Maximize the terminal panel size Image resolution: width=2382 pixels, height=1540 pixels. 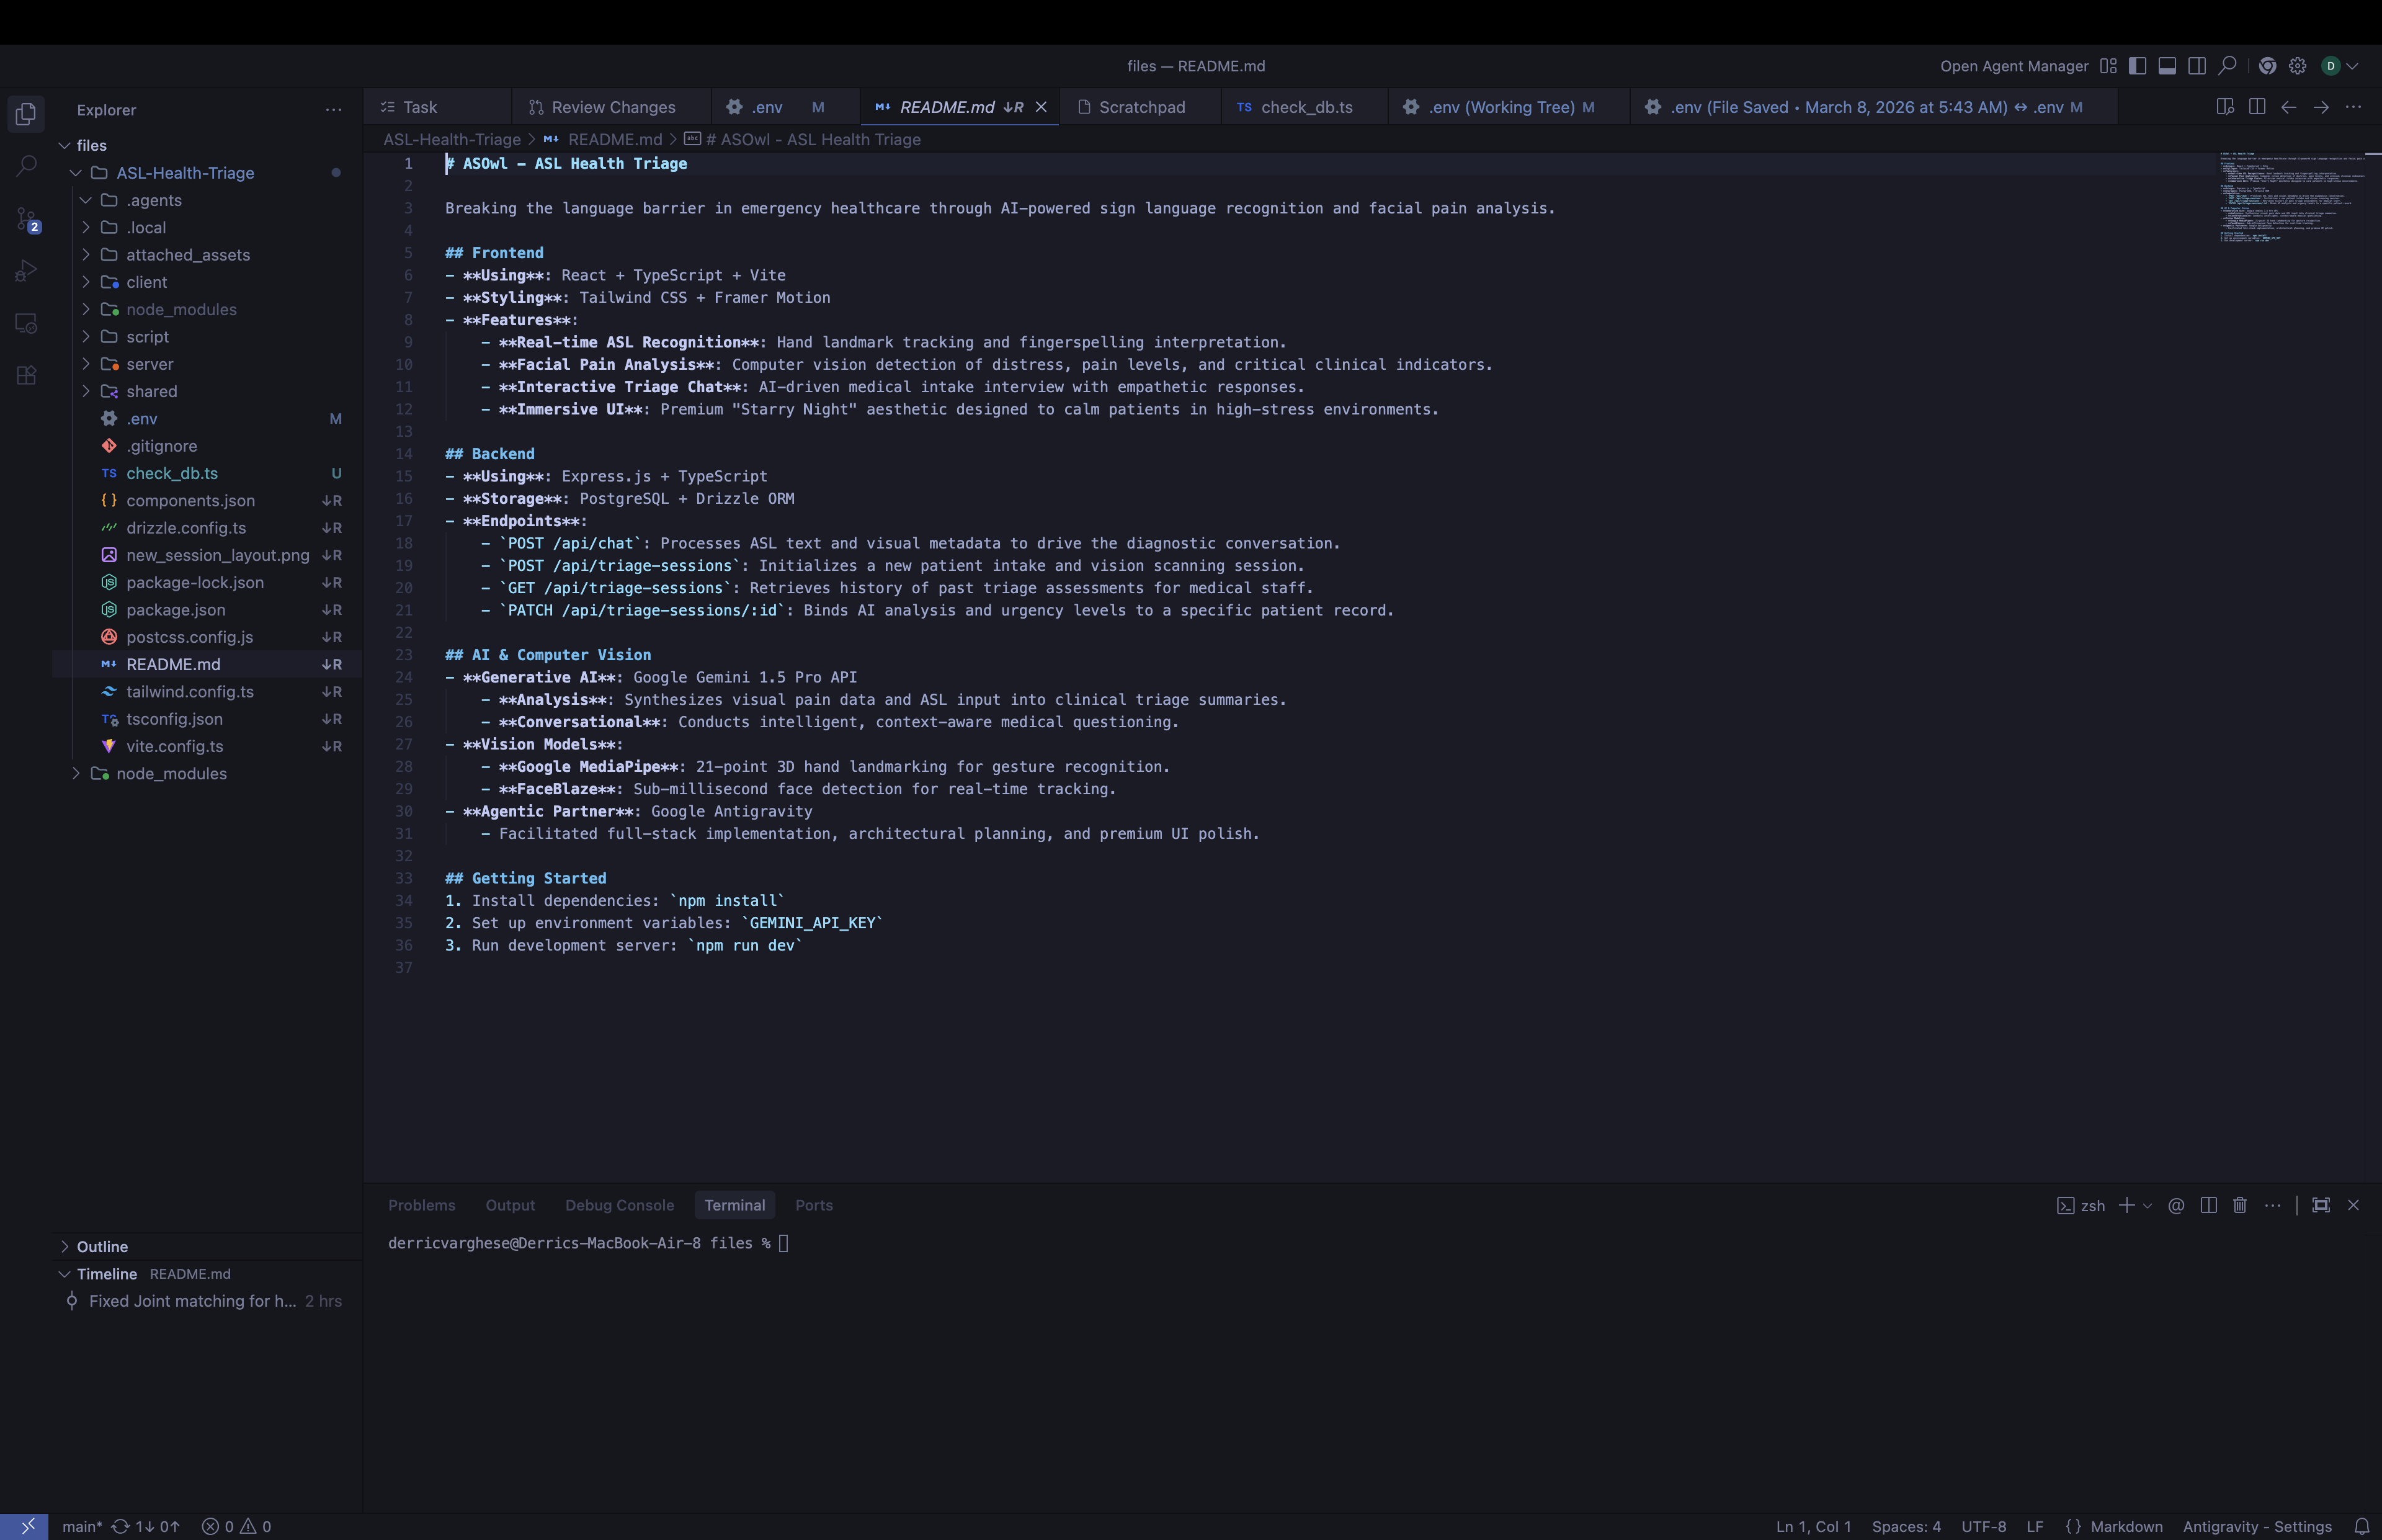[2321, 1205]
